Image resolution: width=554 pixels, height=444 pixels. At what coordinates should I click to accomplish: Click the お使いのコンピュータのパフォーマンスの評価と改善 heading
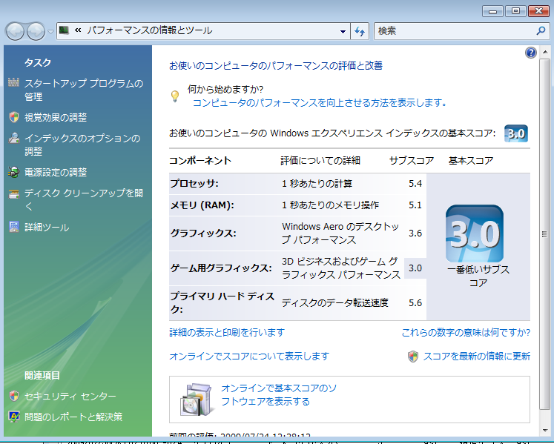276,66
